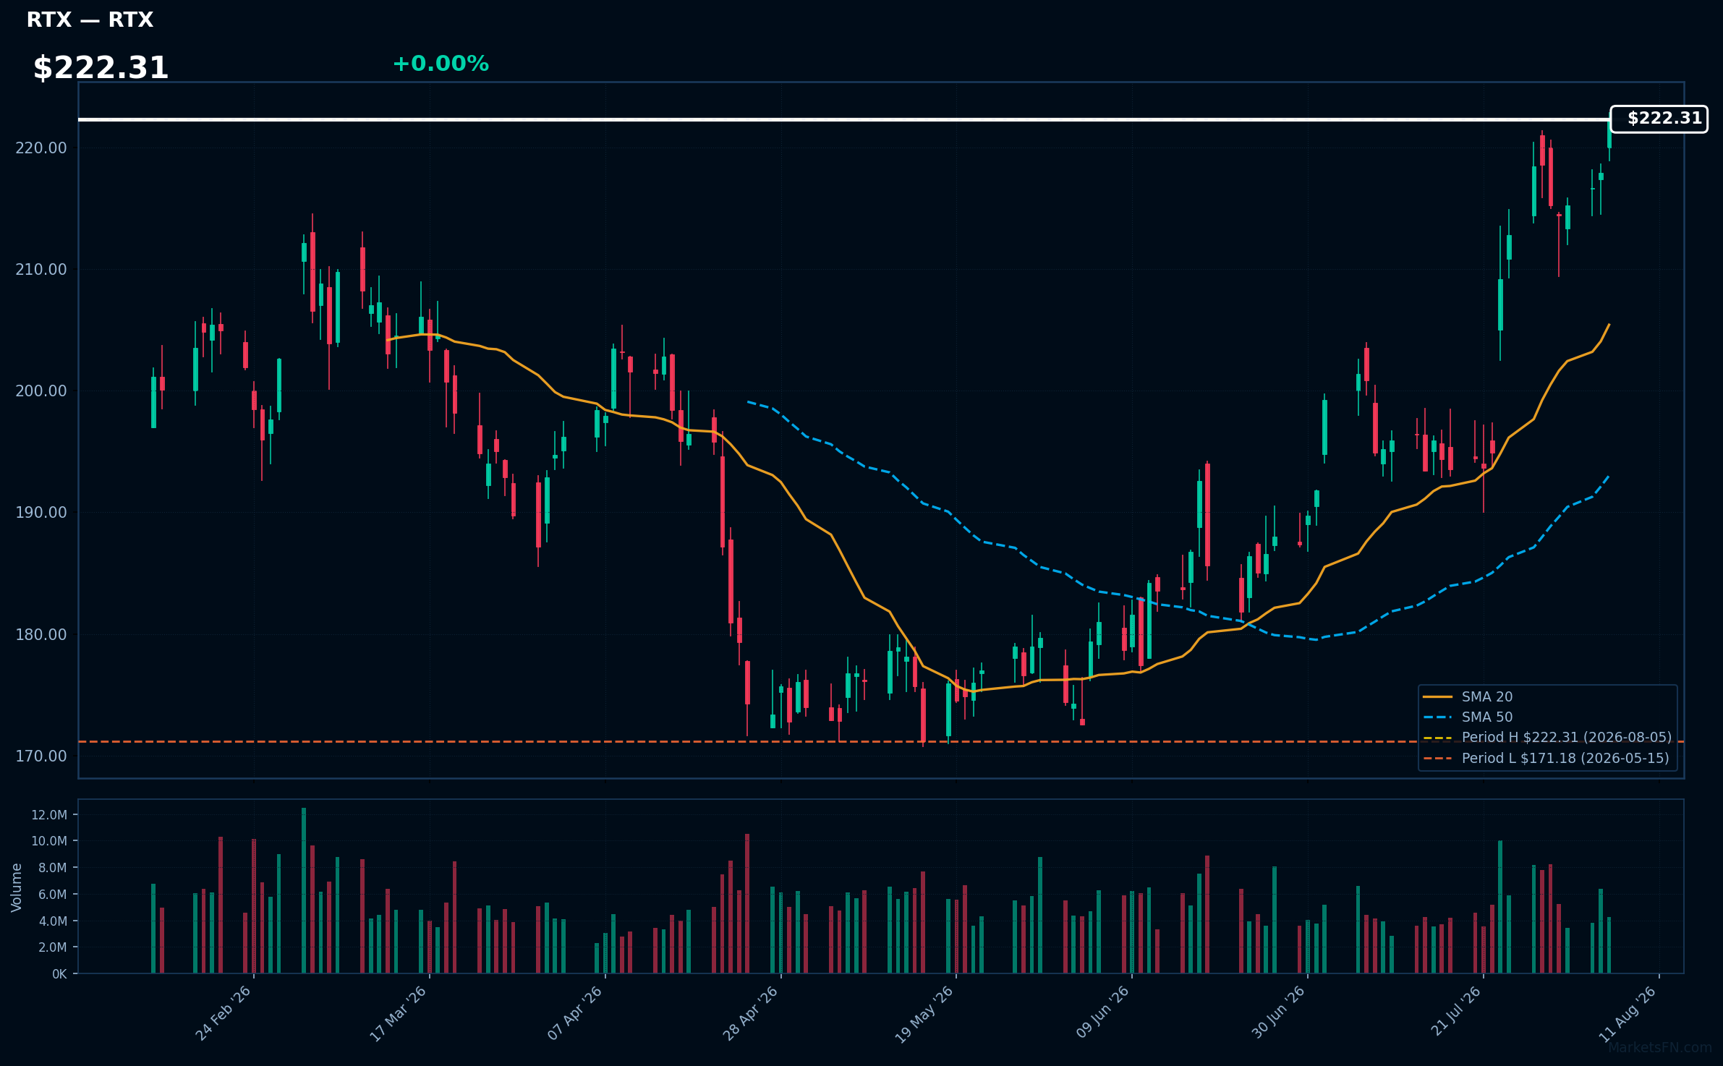Click the RTX — RTX chart title

(90, 20)
